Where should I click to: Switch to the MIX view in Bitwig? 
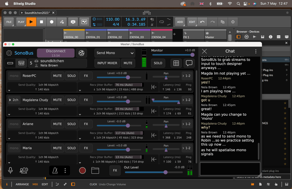click(x=35, y=184)
